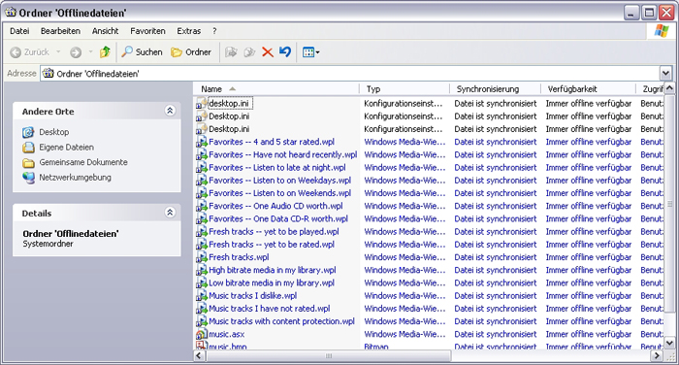This screenshot has height=365, width=679.
Task: Click the red X delete icon
Action: point(268,52)
